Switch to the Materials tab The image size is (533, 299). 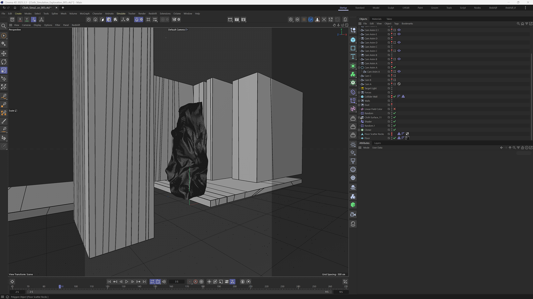click(x=376, y=19)
